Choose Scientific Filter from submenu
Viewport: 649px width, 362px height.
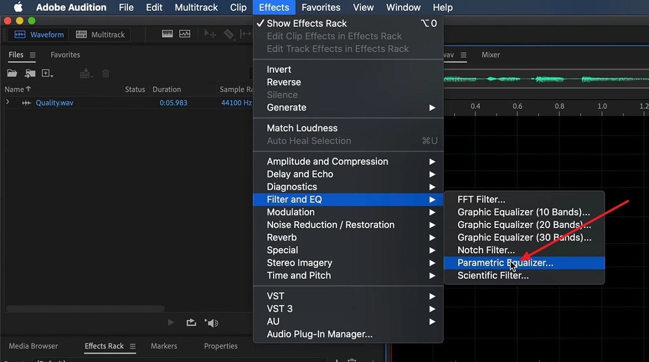(x=524, y=275)
